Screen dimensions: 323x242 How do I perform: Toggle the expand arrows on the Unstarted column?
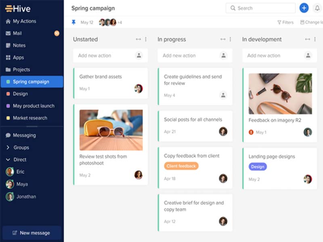(138, 39)
